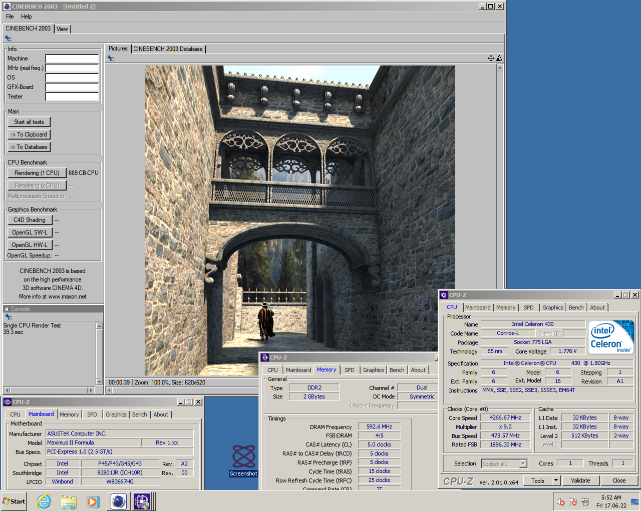Click the Tools button in CPU-Z
The image size is (641, 512).
click(538, 480)
